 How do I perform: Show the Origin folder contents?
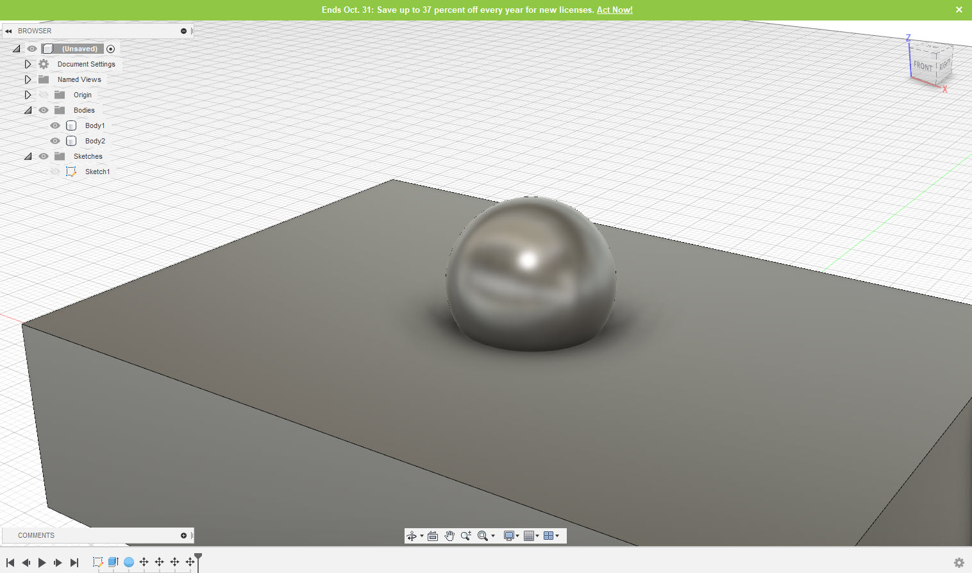(x=28, y=94)
